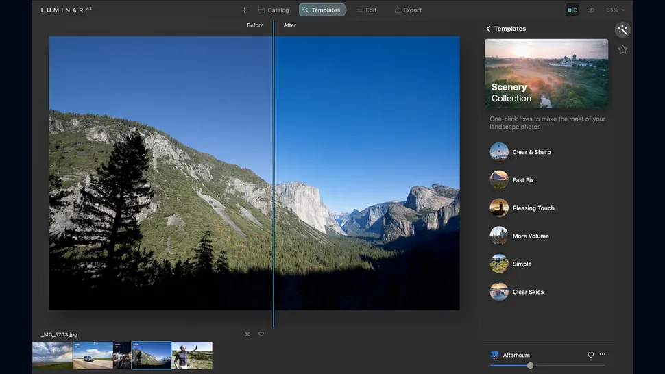Apply the Clear & Sharp template
The width and height of the screenshot is (665, 374).
coord(531,152)
